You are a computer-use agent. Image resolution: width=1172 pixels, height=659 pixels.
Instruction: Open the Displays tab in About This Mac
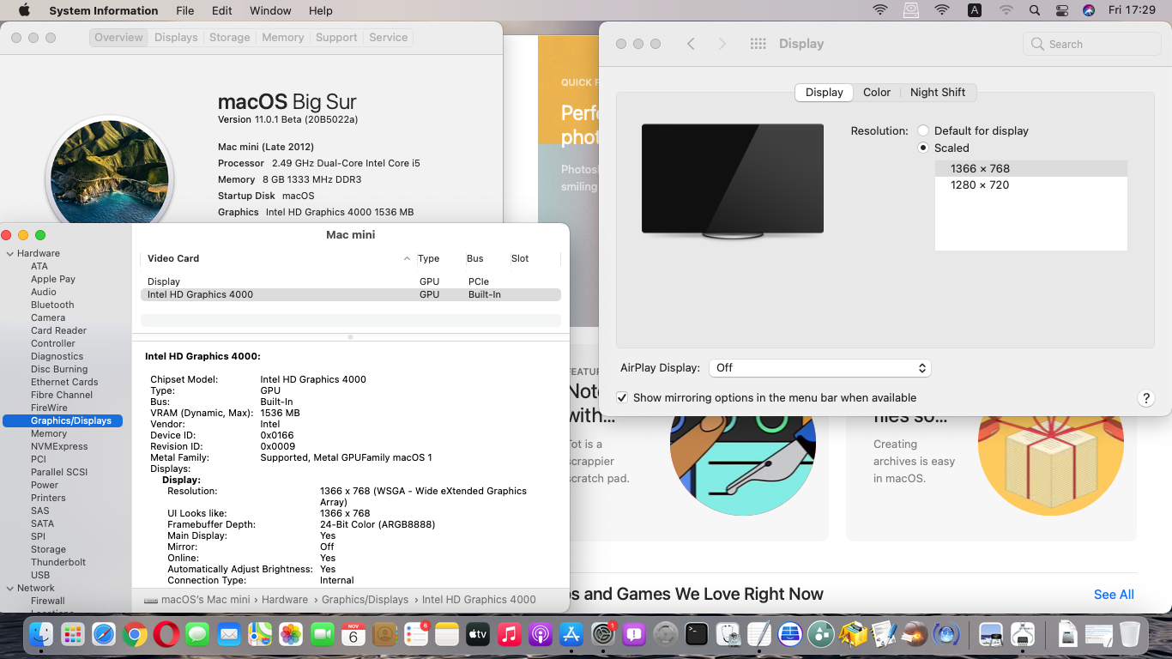coord(176,38)
